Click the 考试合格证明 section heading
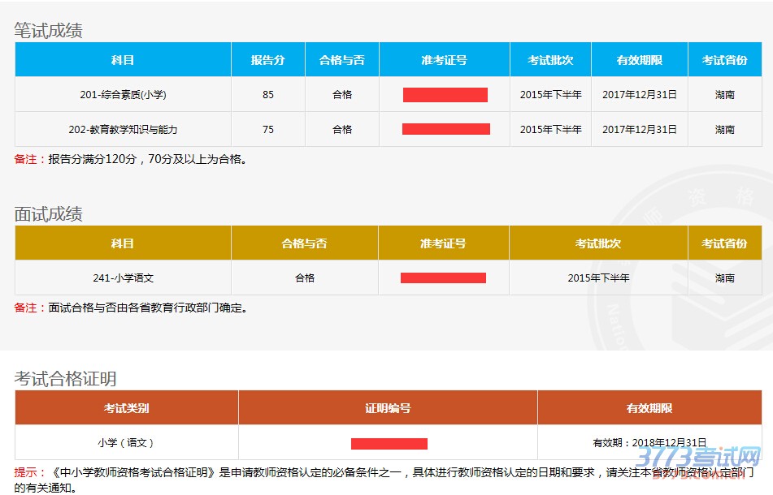Image resolution: width=773 pixels, height=495 pixels. point(66,378)
